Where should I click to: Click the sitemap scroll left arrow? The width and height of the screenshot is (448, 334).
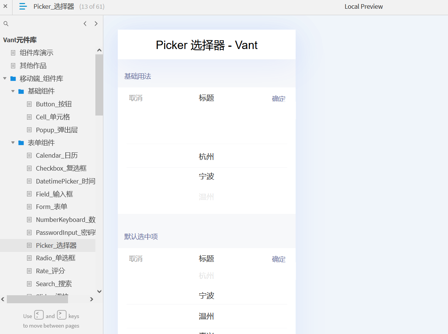pos(3,299)
